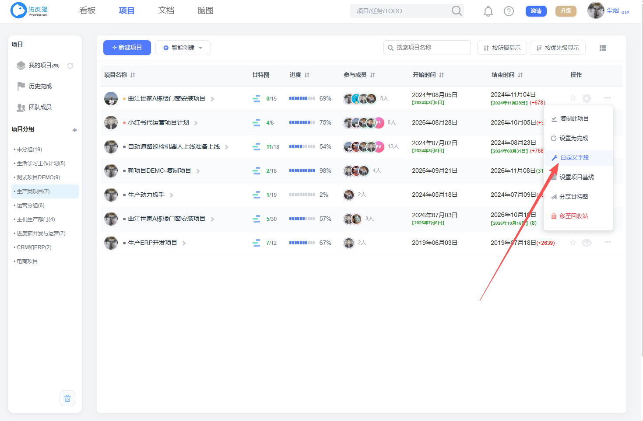Toggle 按所属显示 sorting
643x421 pixels.
(502, 48)
